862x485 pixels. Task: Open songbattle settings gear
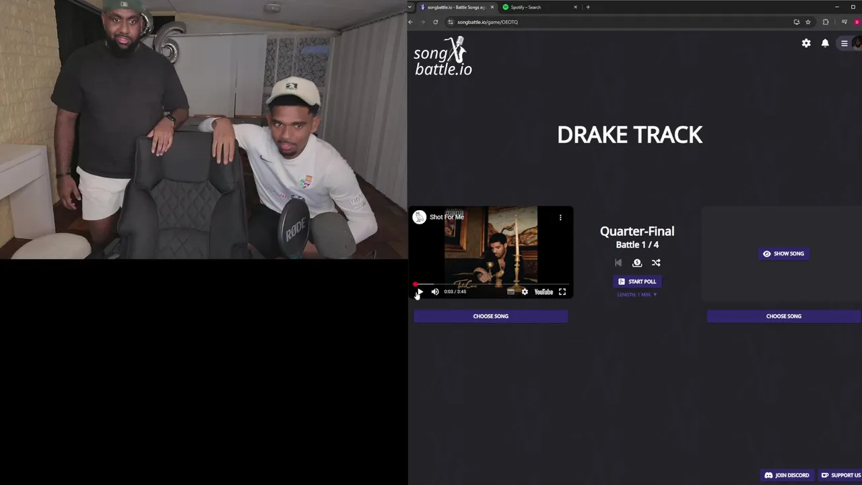[806, 43]
